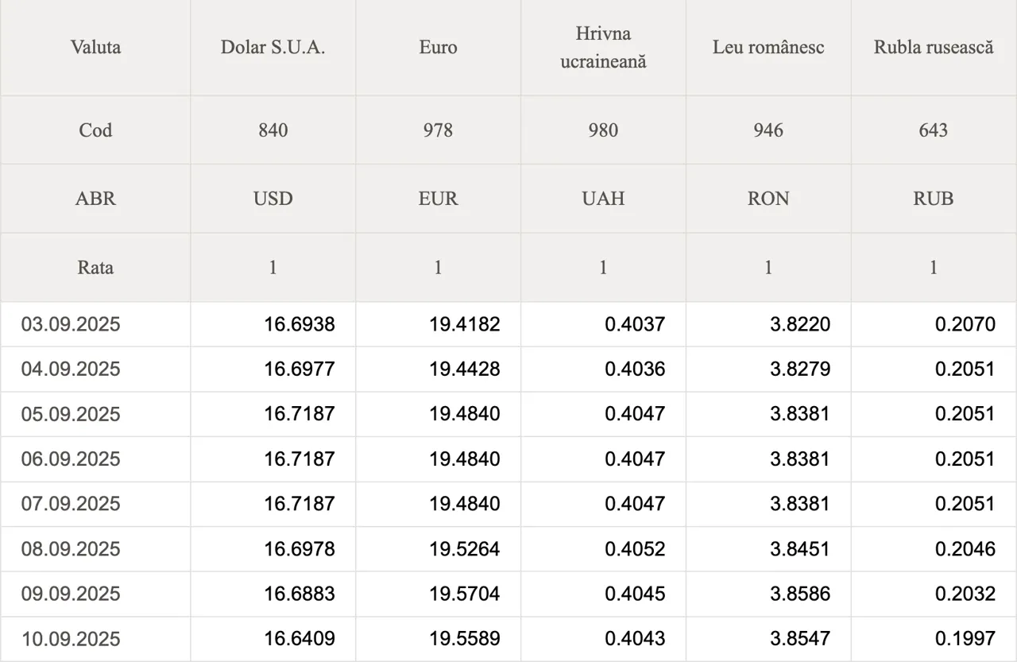Screen dimensions: 1017x662
Task: Click the RON abbreviation cell
Action: point(768,199)
